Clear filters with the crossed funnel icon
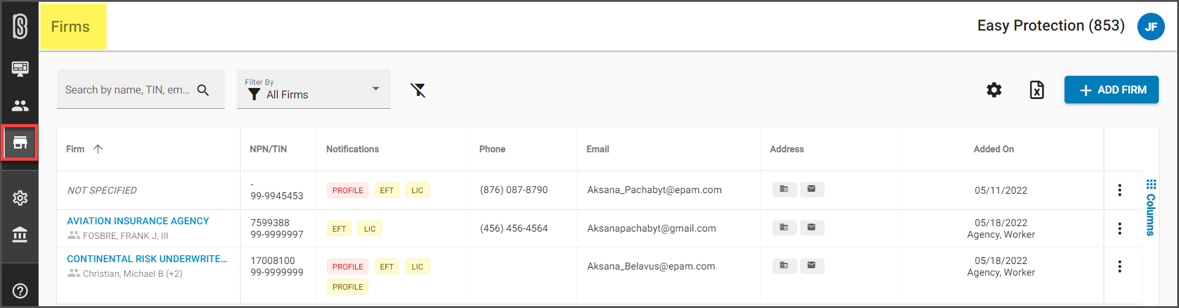 click(x=418, y=90)
